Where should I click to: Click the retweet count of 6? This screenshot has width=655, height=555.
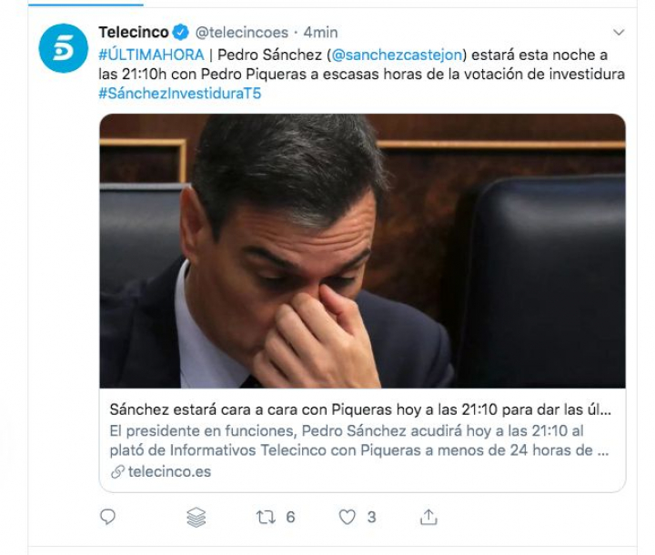pyautogui.click(x=290, y=518)
